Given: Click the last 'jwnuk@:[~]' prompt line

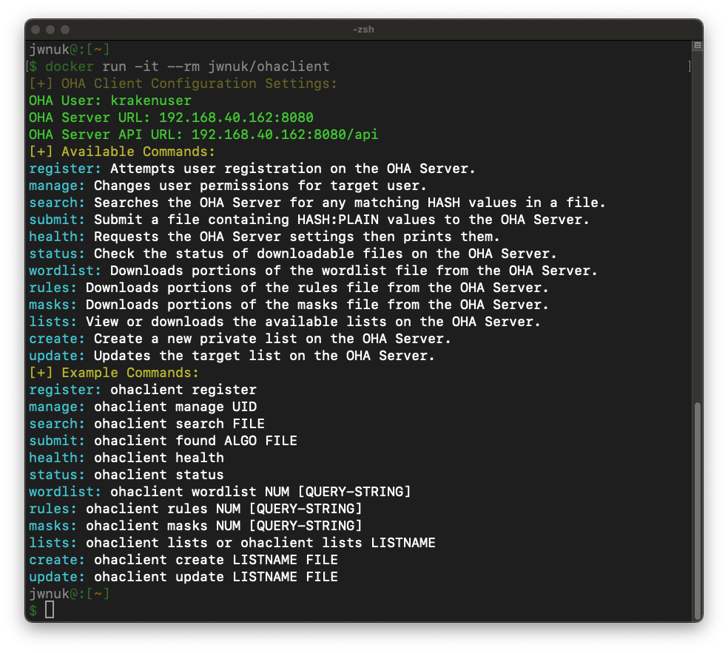Looking at the screenshot, I should (70, 594).
